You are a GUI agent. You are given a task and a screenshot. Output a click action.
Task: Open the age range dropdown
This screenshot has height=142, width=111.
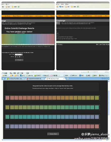19,54
